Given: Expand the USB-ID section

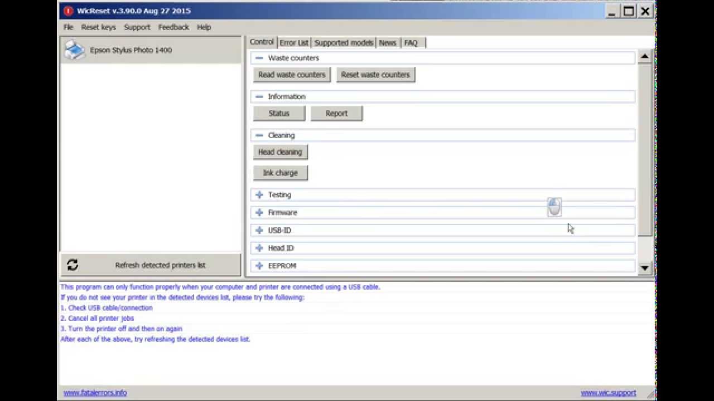Looking at the screenshot, I should click(x=259, y=230).
